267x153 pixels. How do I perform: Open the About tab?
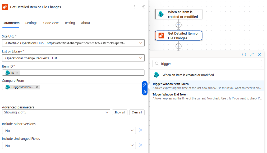[x=85, y=23]
